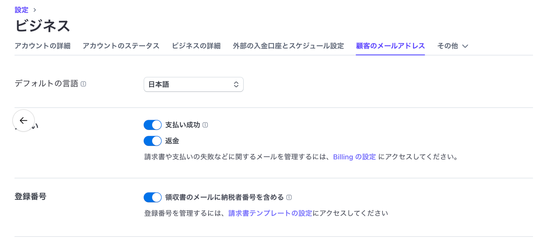540x241 pixels.
Task: Click the breadcrumb chevron after 設定
Action: click(x=35, y=10)
